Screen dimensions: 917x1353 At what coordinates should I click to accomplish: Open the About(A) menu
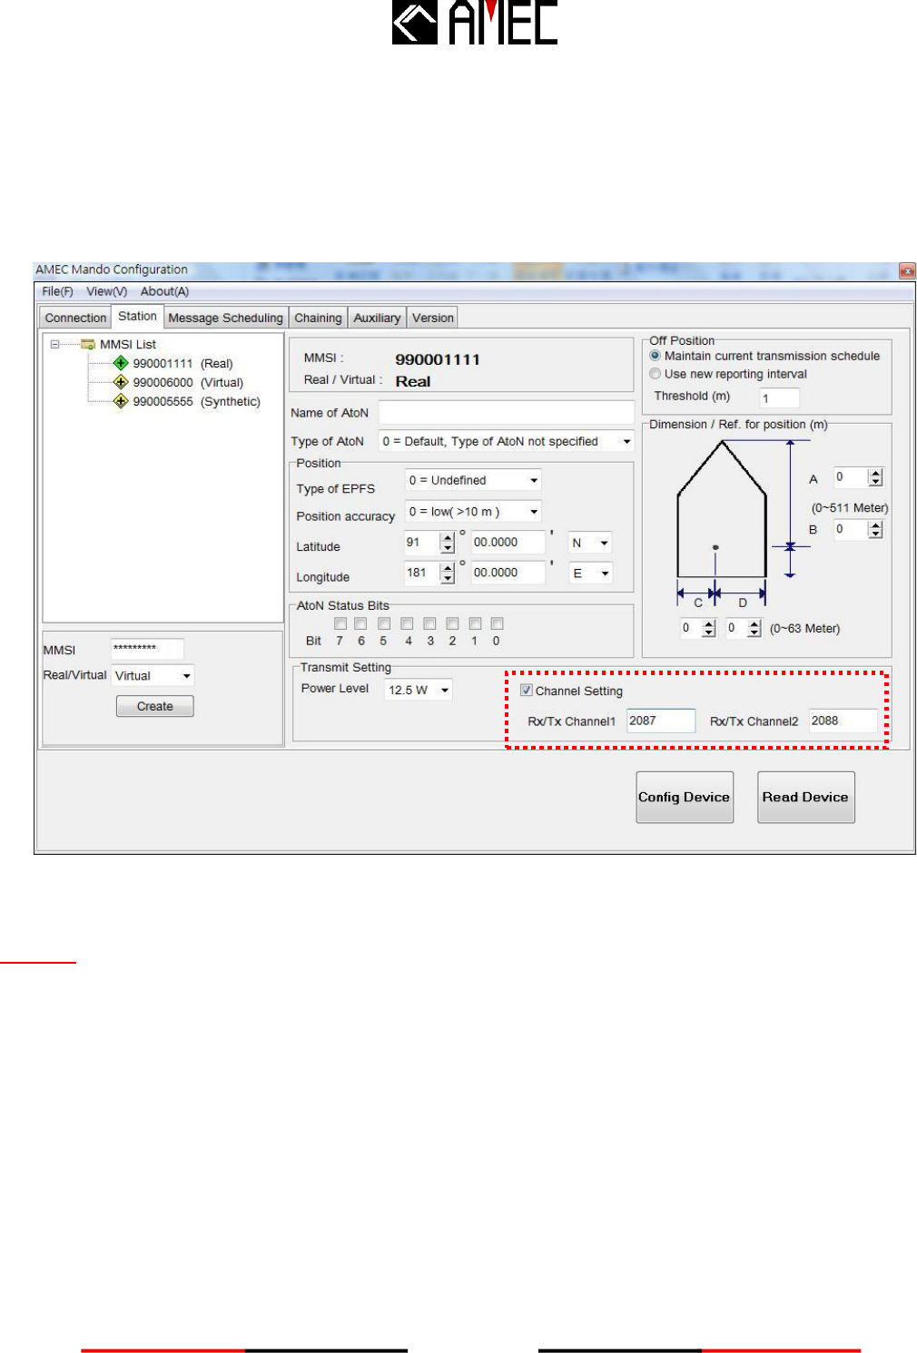pos(164,291)
